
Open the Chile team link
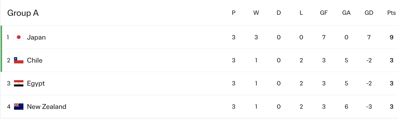coord(35,60)
